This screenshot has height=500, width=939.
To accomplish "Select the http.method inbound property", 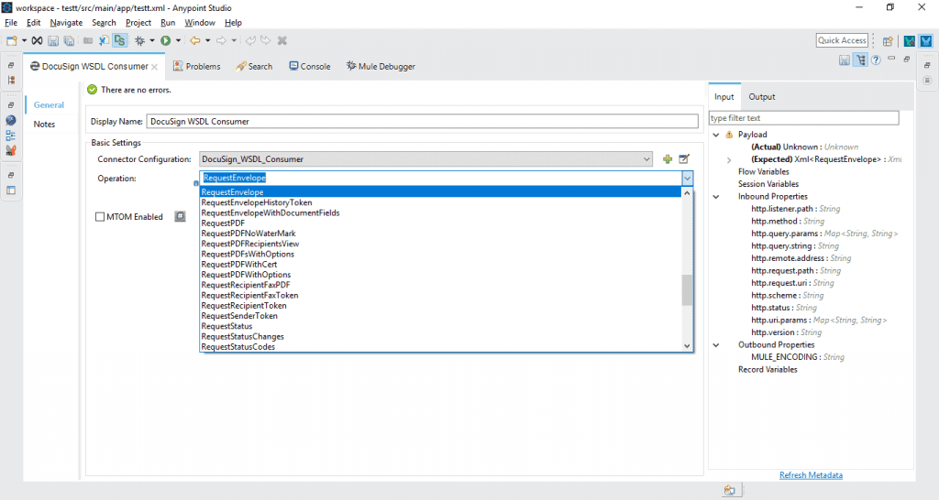I will (788, 222).
